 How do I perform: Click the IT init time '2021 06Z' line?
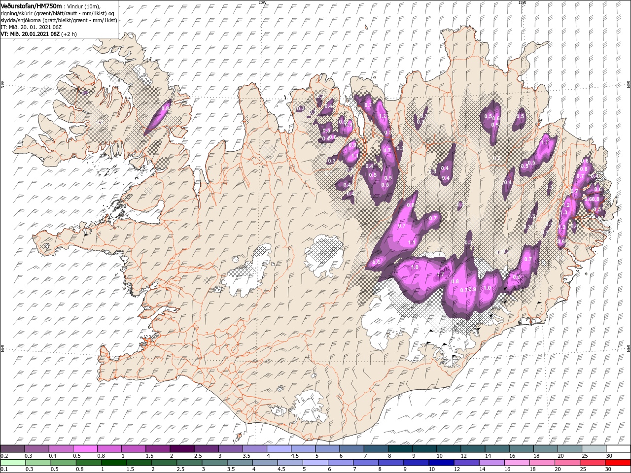(x=31, y=27)
